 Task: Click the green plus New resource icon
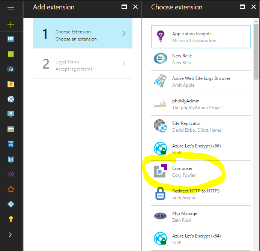click(11, 25)
